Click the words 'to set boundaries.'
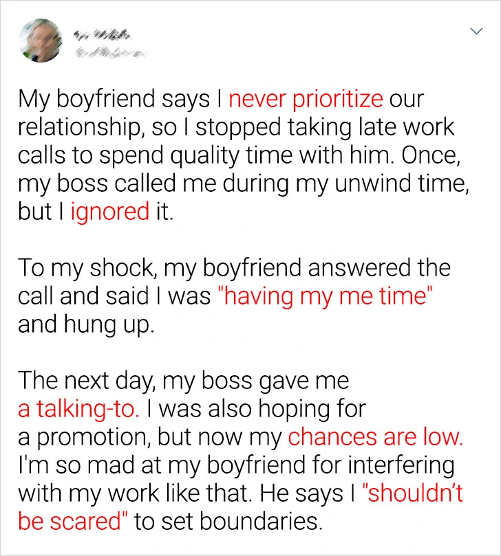The width and height of the screenshot is (501, 556). (x=228, y=521)
